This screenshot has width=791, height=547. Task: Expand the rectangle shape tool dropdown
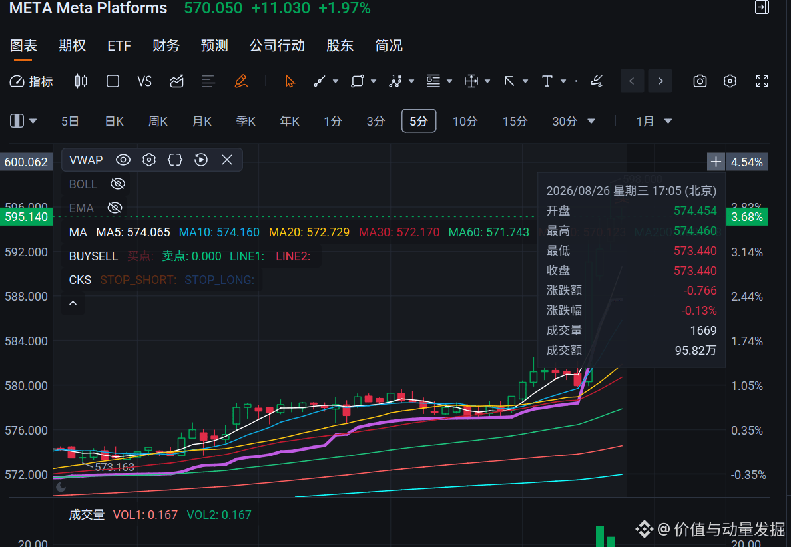point(374,81)
